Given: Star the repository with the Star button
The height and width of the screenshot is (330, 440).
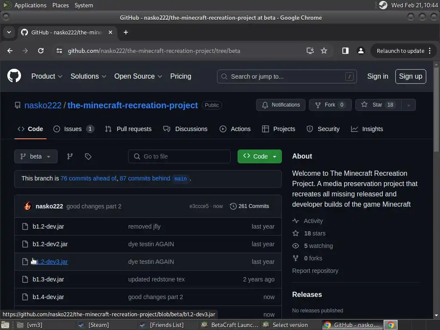Looking at the screenshot, I should tap(378, 105).
